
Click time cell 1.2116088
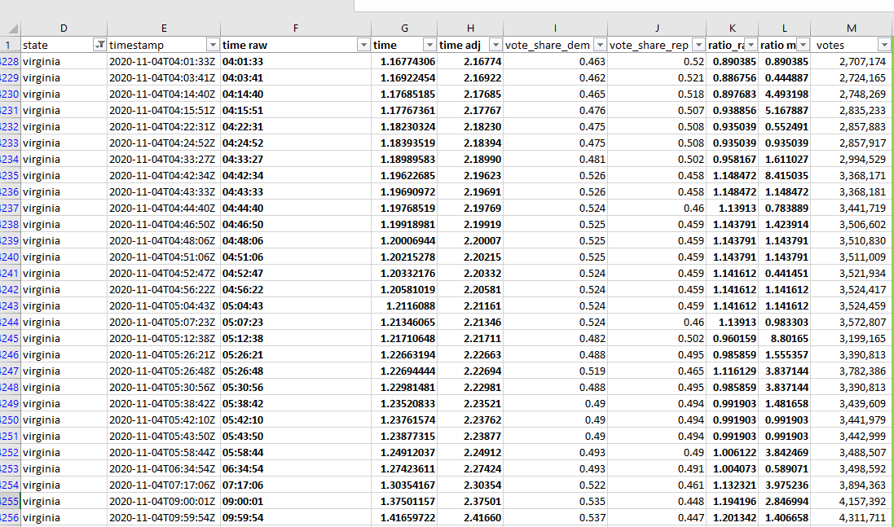click(404, 306)
